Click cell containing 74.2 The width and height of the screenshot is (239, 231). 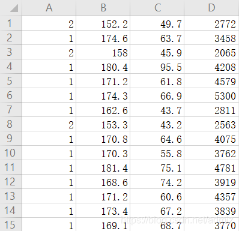pos(157,182)
